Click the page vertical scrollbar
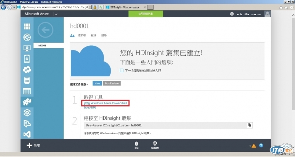The width and height of the screenshot is (295, 157). 293,64
